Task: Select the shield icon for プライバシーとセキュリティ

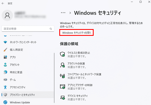Action: coord(5,95)
